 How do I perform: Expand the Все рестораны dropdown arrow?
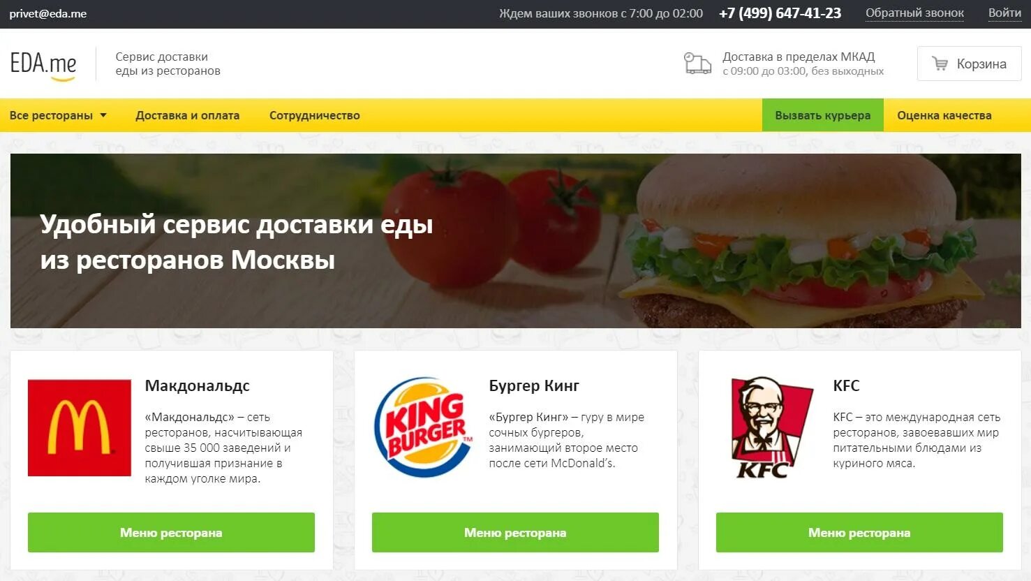(103, 115)
